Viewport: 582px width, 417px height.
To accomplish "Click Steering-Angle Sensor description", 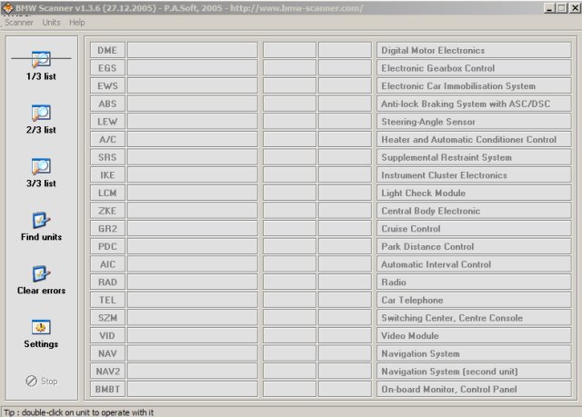I will (x=474, y=121).
